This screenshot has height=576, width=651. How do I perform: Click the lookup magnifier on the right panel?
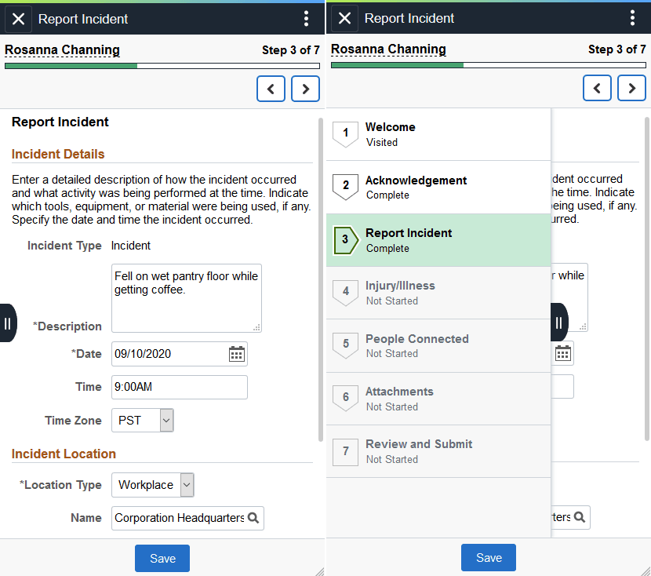(x=579, y=517)
